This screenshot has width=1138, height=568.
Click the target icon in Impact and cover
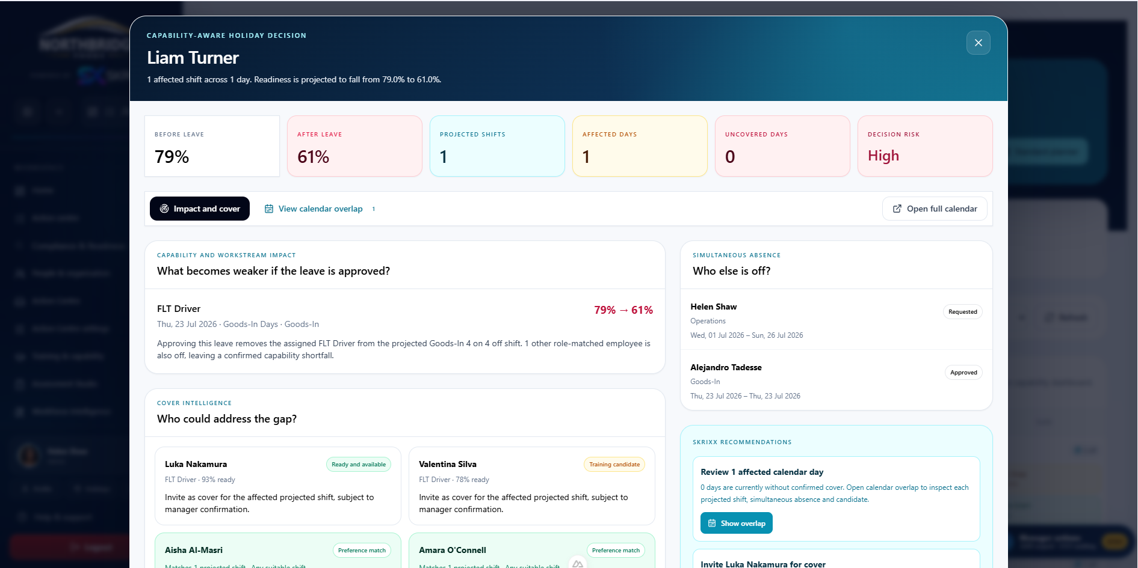[164, 209]
